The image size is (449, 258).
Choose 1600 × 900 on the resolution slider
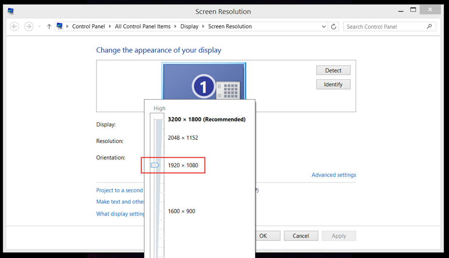click(x=182, y=211)
